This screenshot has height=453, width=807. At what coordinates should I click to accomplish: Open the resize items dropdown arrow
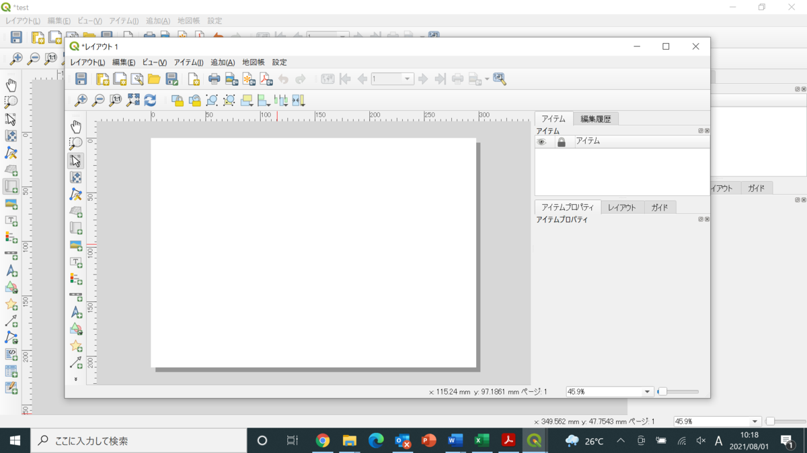pos(302,105)
